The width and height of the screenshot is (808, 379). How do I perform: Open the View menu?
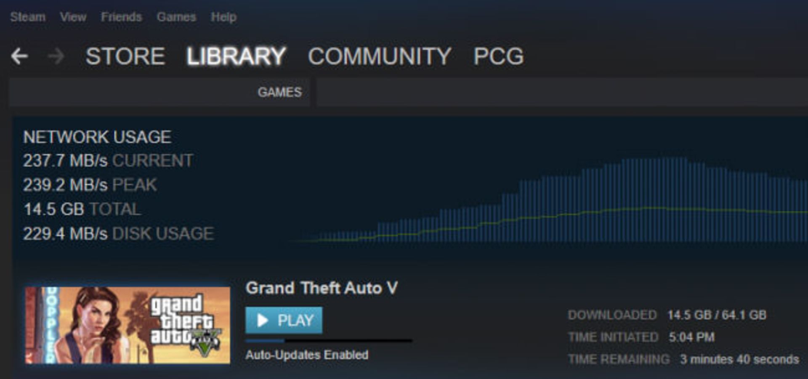click(73, 17)
